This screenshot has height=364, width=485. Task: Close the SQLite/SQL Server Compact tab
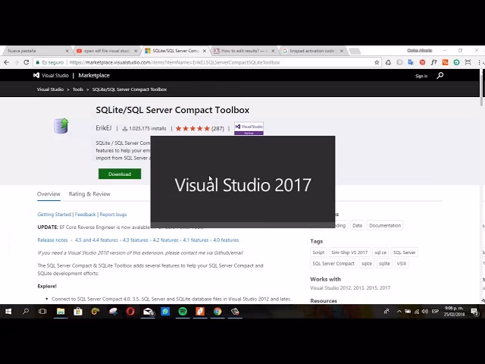(205, 51)
